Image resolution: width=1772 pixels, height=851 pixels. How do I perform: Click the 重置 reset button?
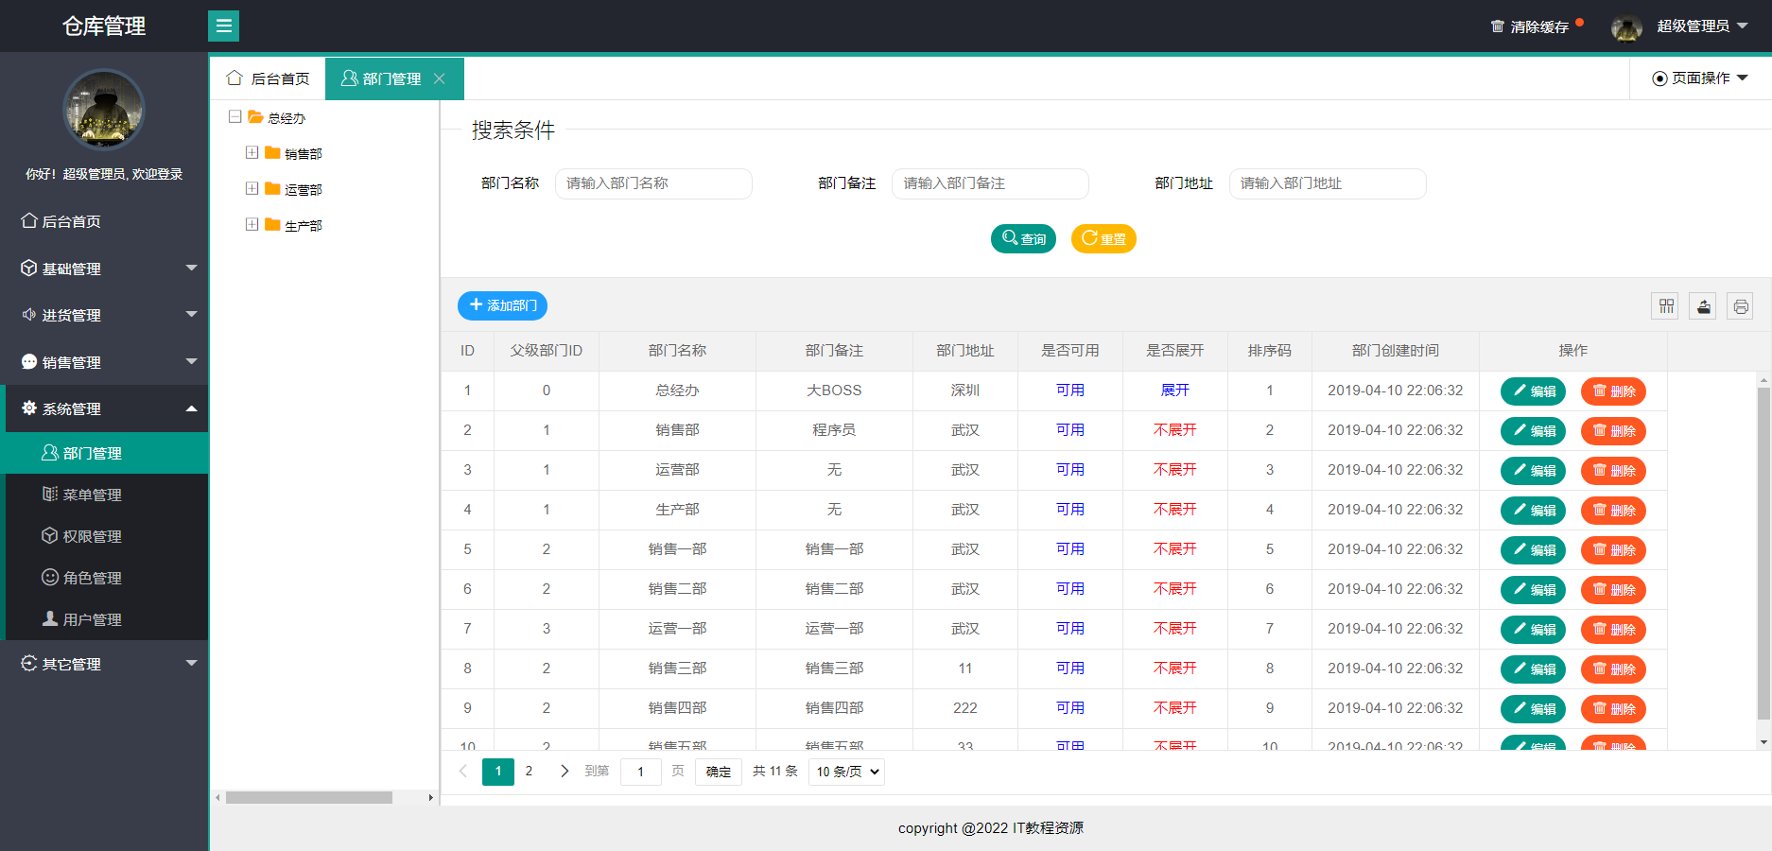click(1103, 238)
